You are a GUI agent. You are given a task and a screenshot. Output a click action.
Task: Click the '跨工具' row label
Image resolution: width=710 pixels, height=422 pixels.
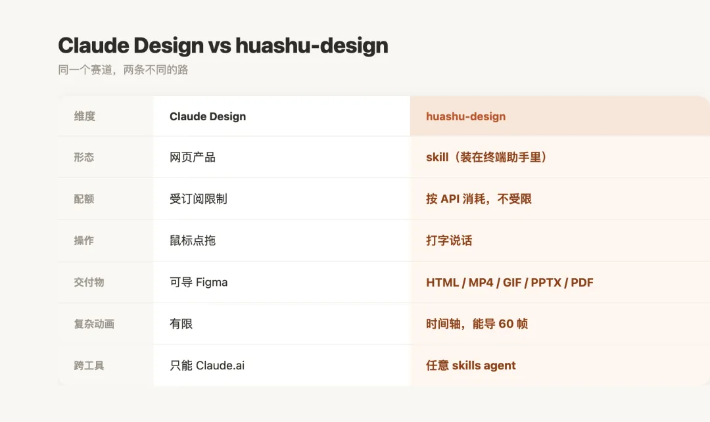tap(89, 365)
